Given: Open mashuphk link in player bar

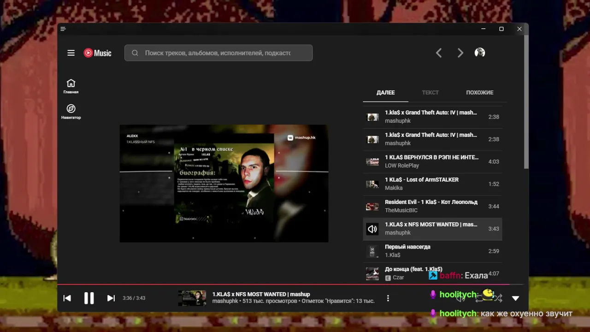Looking at the screenshot, I should (x=225, y=301).
